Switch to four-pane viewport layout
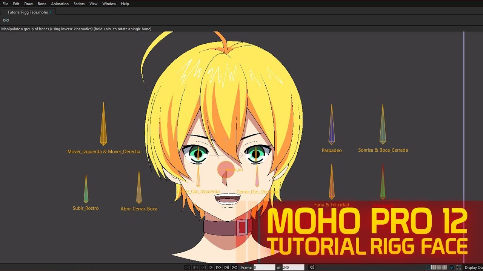Viewport: 483px width, 271px height. [445, 268]
